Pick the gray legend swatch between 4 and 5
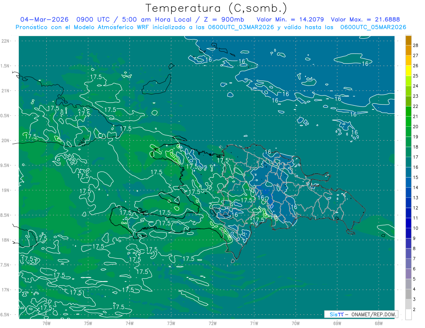The image size is (425, 328). tap(408, 284)
